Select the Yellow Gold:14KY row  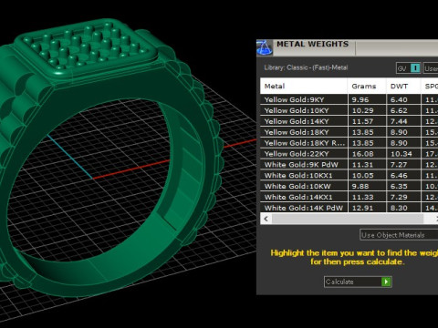(x=349, y=121)
